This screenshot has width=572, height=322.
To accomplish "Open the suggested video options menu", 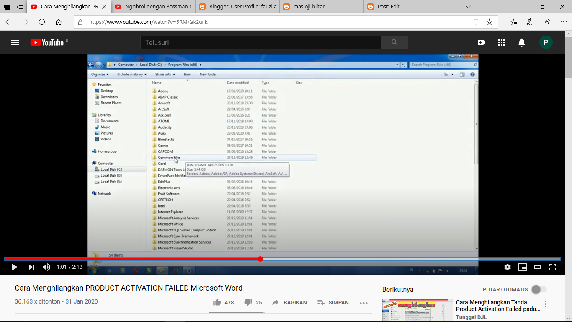I will click(545, 304).
